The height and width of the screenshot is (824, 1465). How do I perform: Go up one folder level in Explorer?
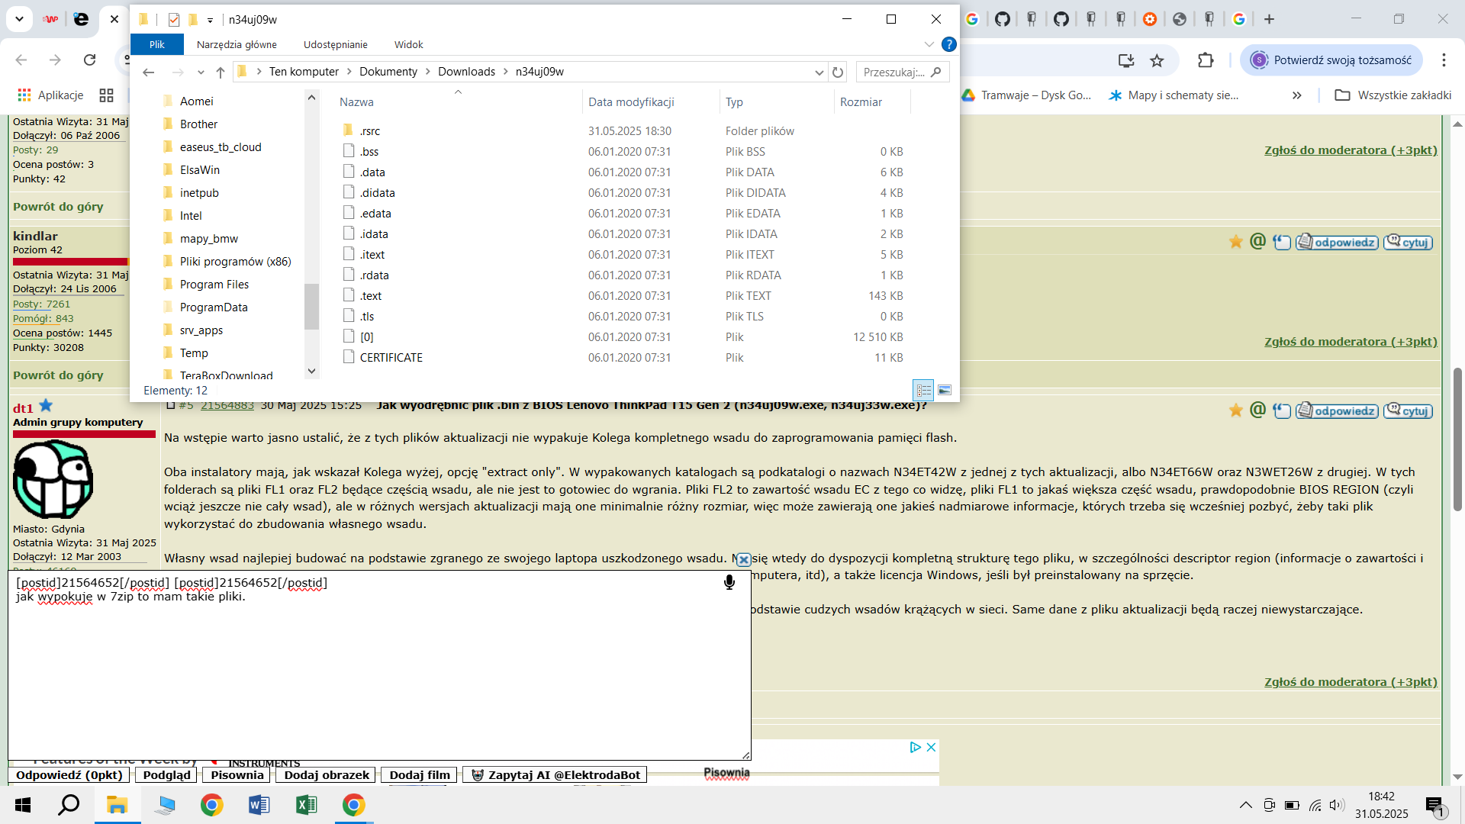coord(221,72)
